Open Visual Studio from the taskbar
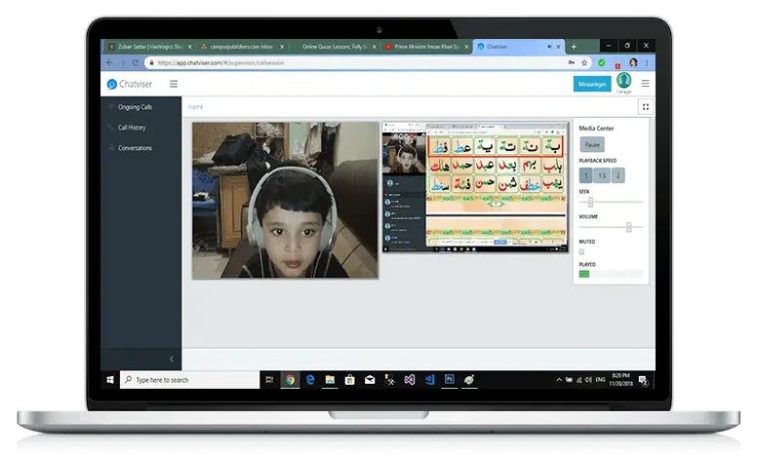 click(410, 380)
